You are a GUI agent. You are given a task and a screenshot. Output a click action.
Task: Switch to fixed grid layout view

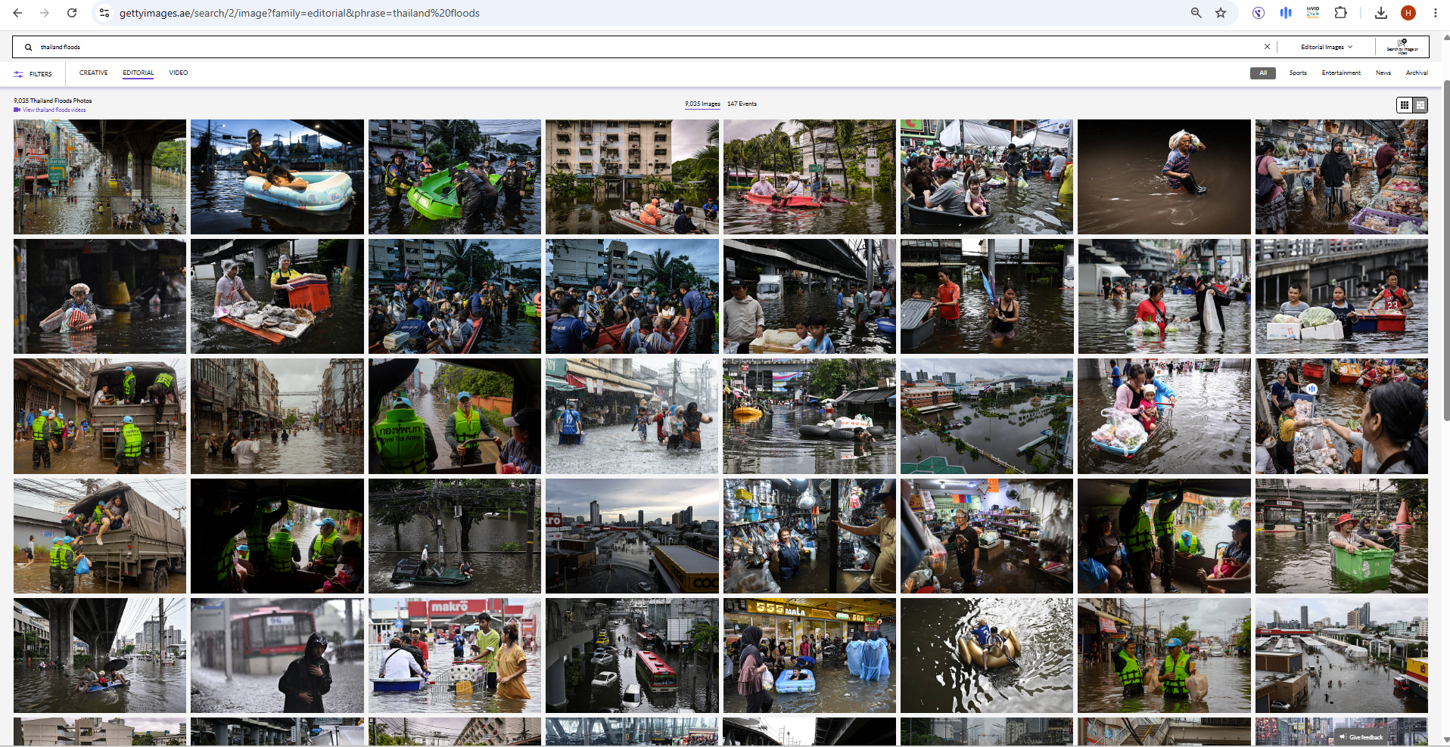[x=1405, y=105]
